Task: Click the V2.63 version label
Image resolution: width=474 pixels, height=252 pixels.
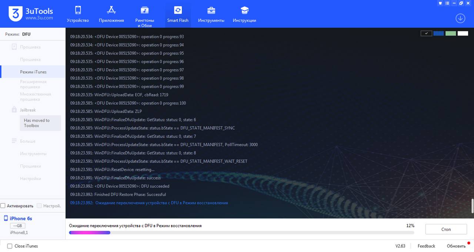Action: [x=400, y=246]
